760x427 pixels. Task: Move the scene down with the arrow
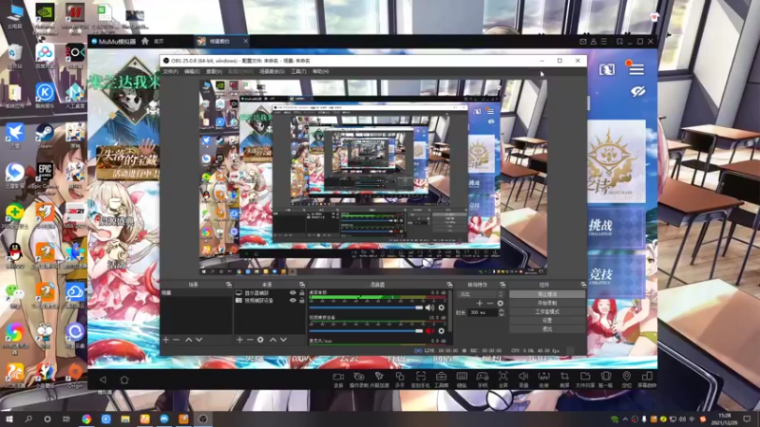pyautogui.click(x=199, y=340)
